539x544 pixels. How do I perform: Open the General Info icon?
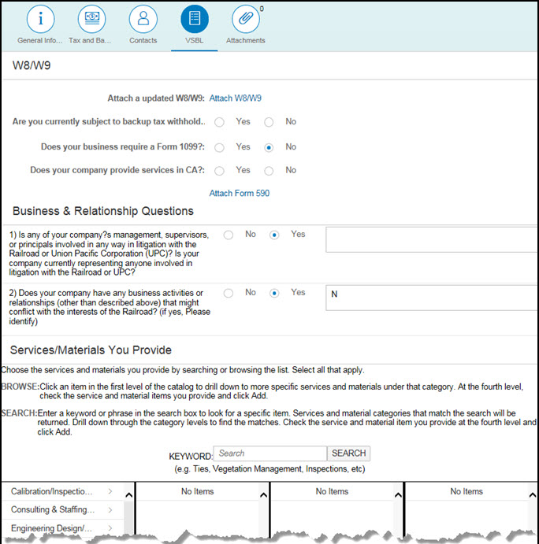(x=41, y=19)
